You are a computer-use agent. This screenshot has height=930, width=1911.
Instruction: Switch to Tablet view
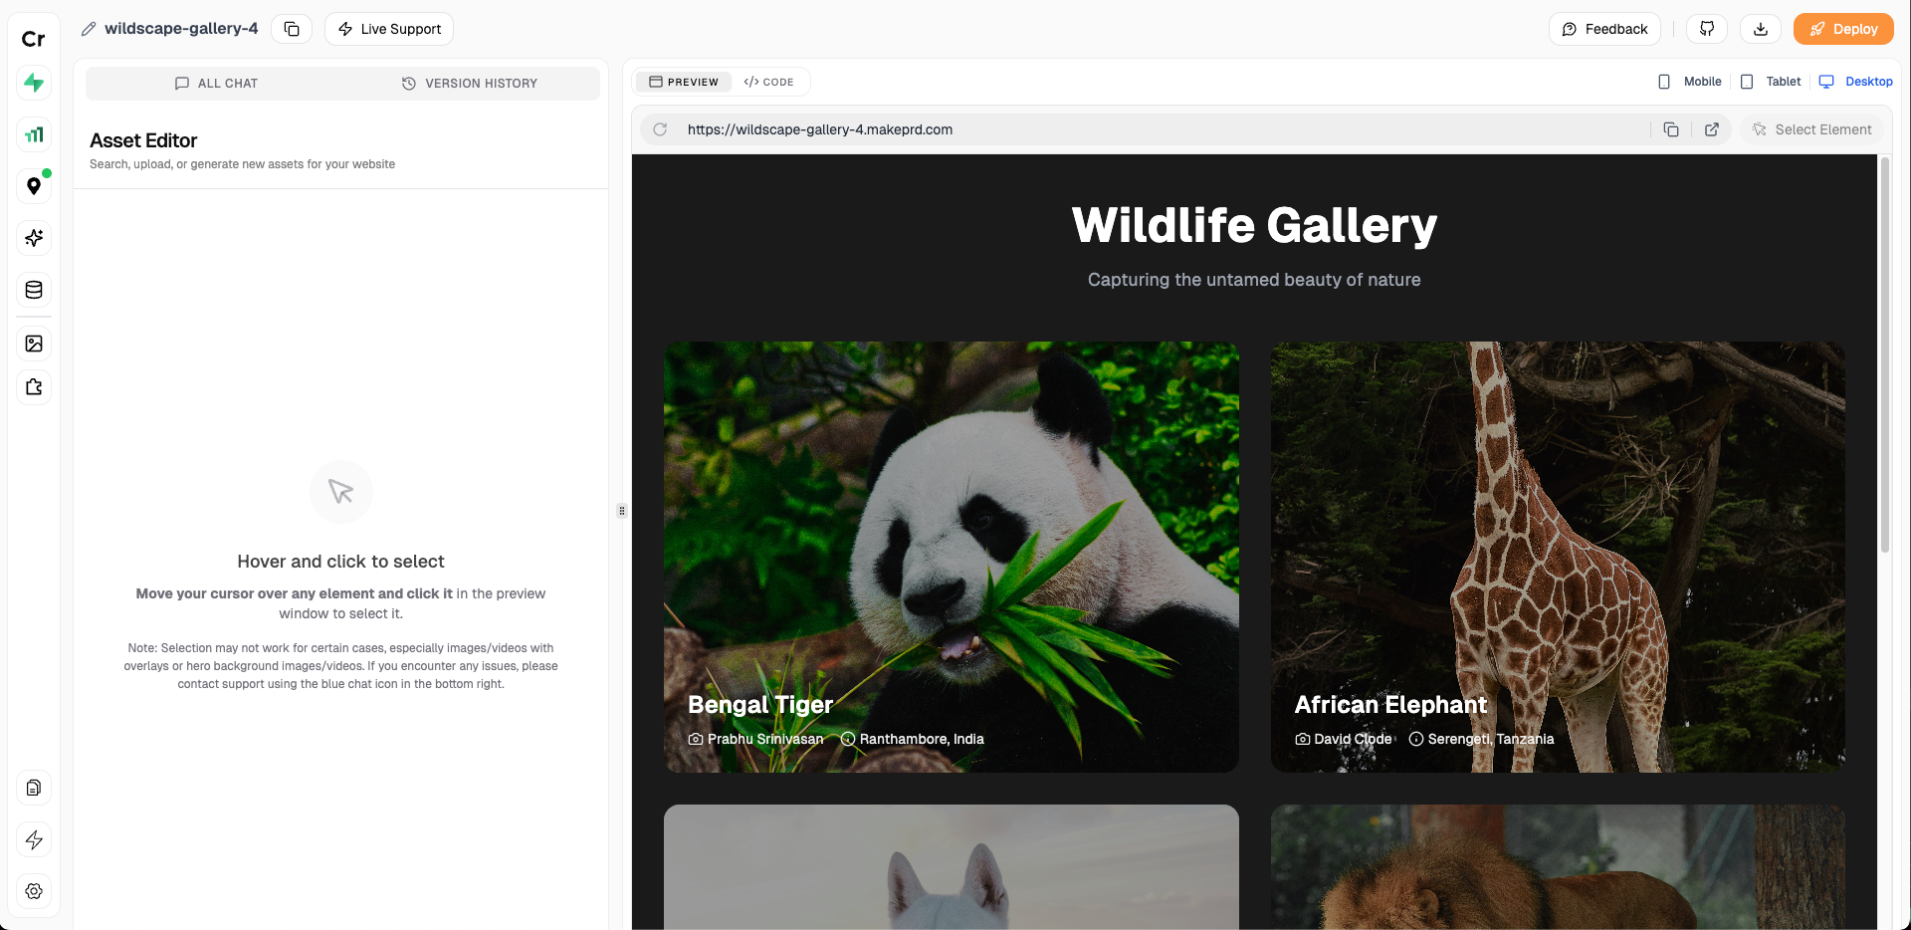click(1771, 82)
